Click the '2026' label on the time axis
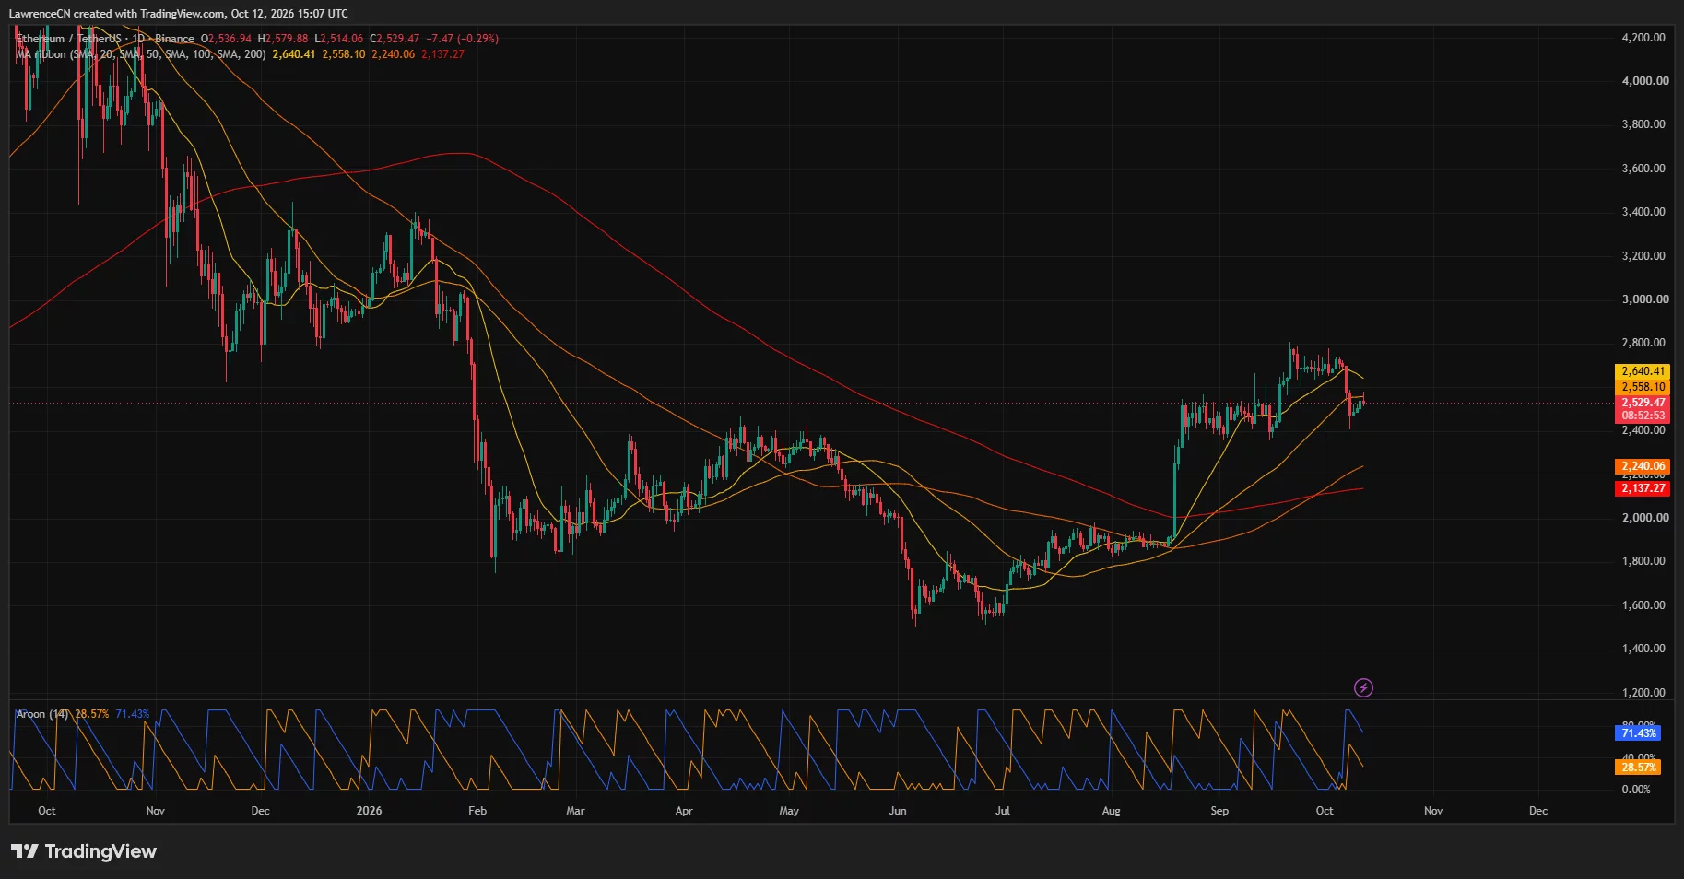 pos(369,811)
